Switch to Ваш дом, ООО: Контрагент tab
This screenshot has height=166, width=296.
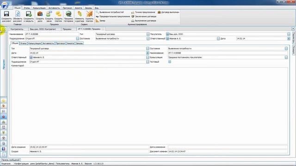(43, 29)
